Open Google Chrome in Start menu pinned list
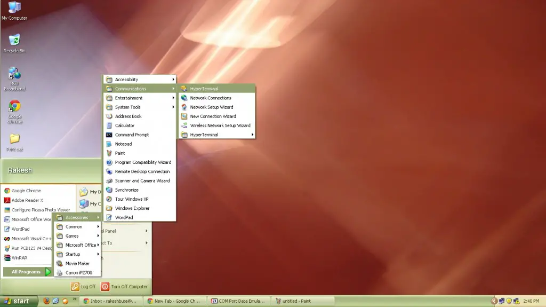Viewport: 546px width, 307px height. [x=38, y=191]
